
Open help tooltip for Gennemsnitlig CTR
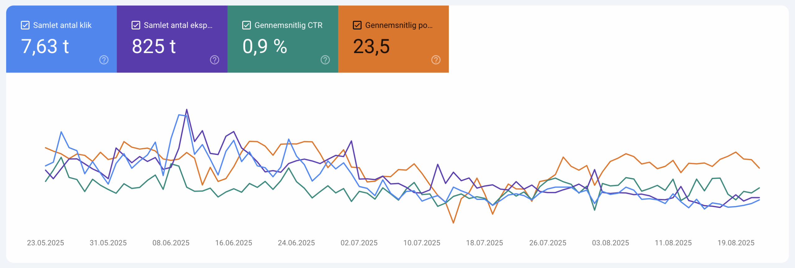(325, 60)
